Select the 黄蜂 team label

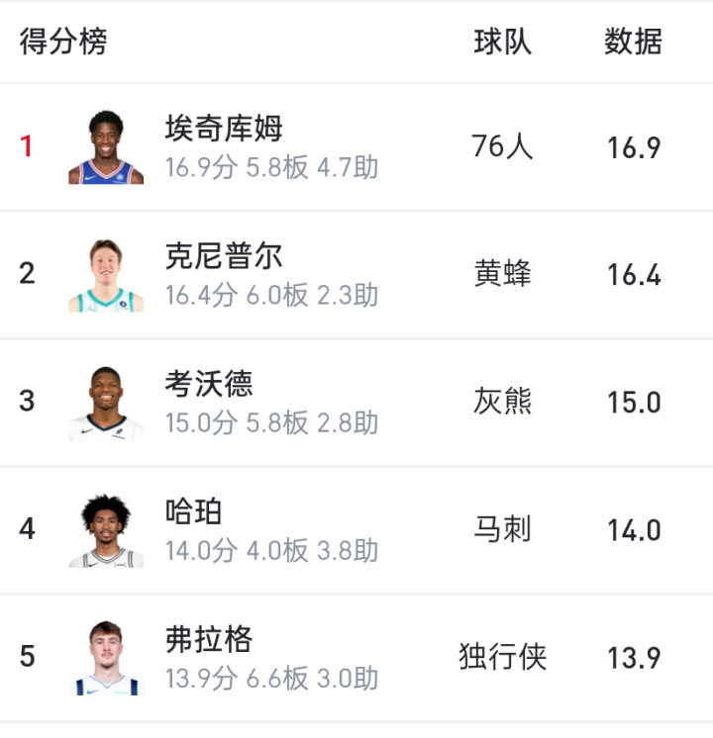tap(503, 274)
